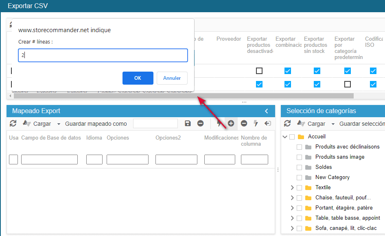This screenshot has width=385, height=236.
Task: Click the add lines plus icon in Mapeado Export
Action: point(231,123)
